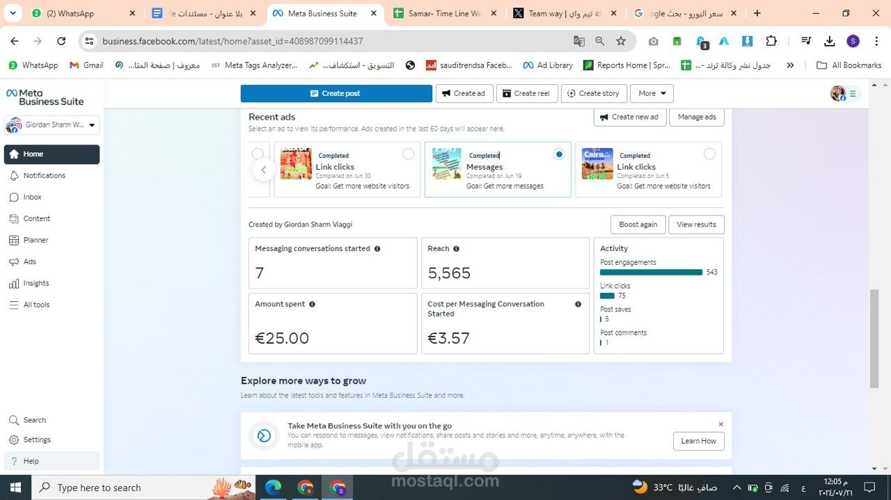
Task: Click Manage ads button
Action: pyautogui.click(x=697, y=117)
